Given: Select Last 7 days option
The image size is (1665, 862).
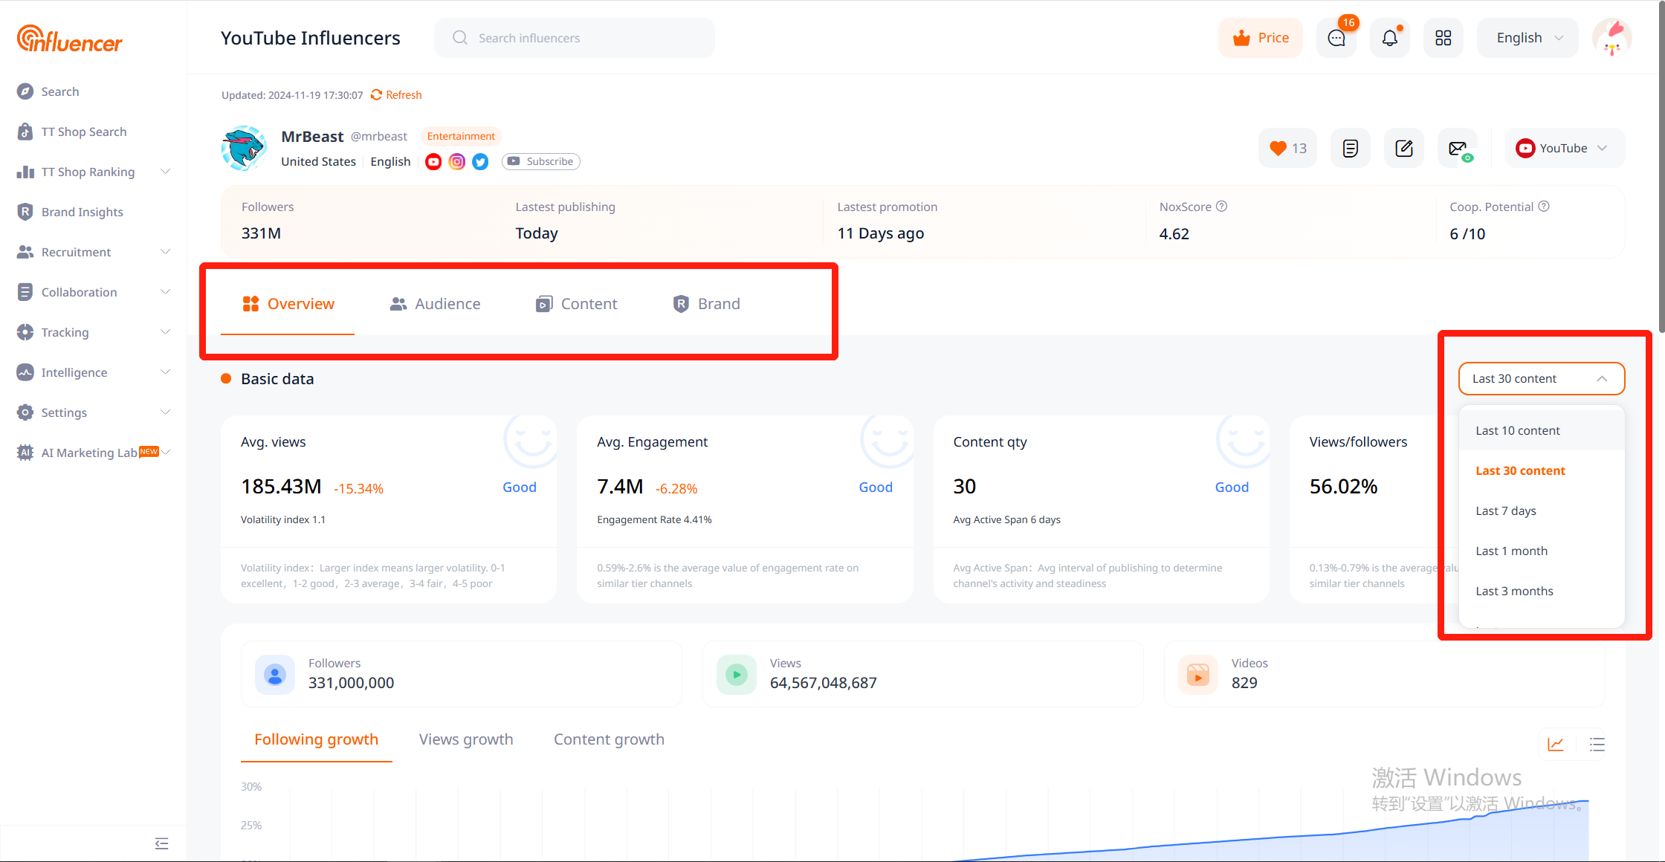Looking at the screenshot, I should pos(1506,511).
